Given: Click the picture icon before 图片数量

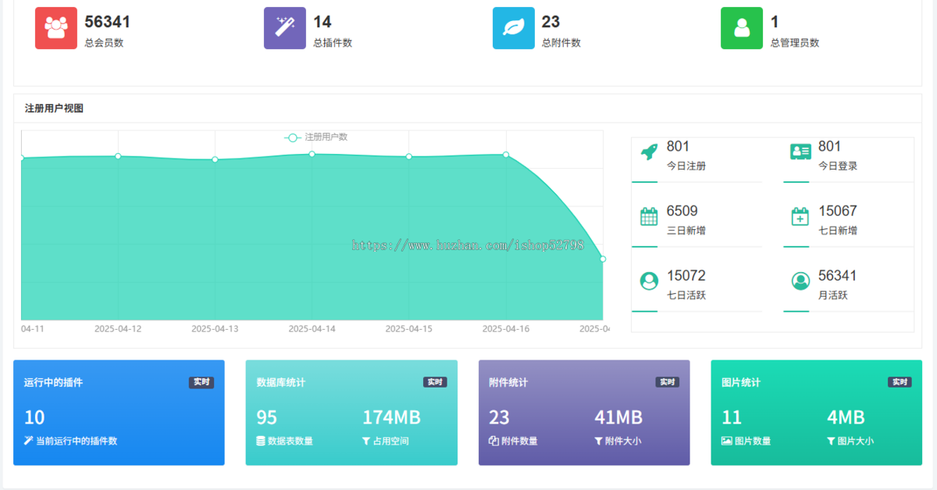Looking at the screenshot, I should [727, 441].
